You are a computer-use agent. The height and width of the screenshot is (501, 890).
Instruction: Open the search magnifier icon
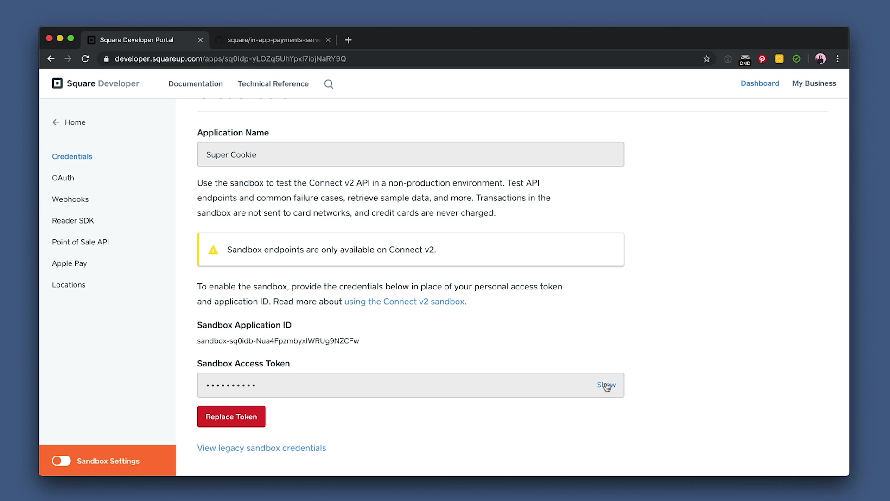(329, 84)
